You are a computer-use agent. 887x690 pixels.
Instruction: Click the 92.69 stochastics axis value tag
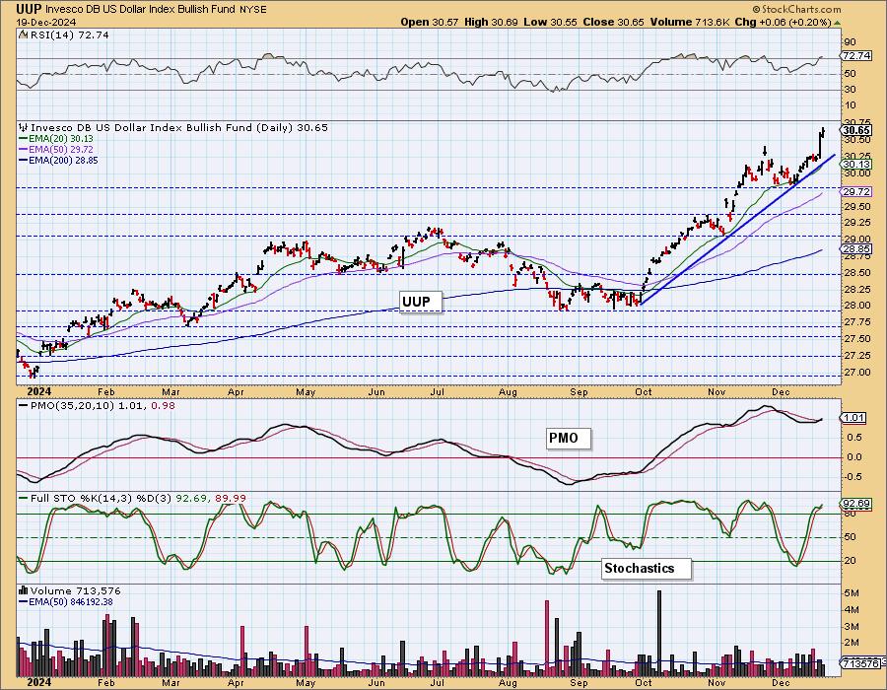click(856, 504)
